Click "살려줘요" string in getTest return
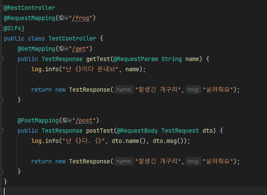Image resolution: width=267 pixels, height=195 pixels. click(x=218, y=90)
